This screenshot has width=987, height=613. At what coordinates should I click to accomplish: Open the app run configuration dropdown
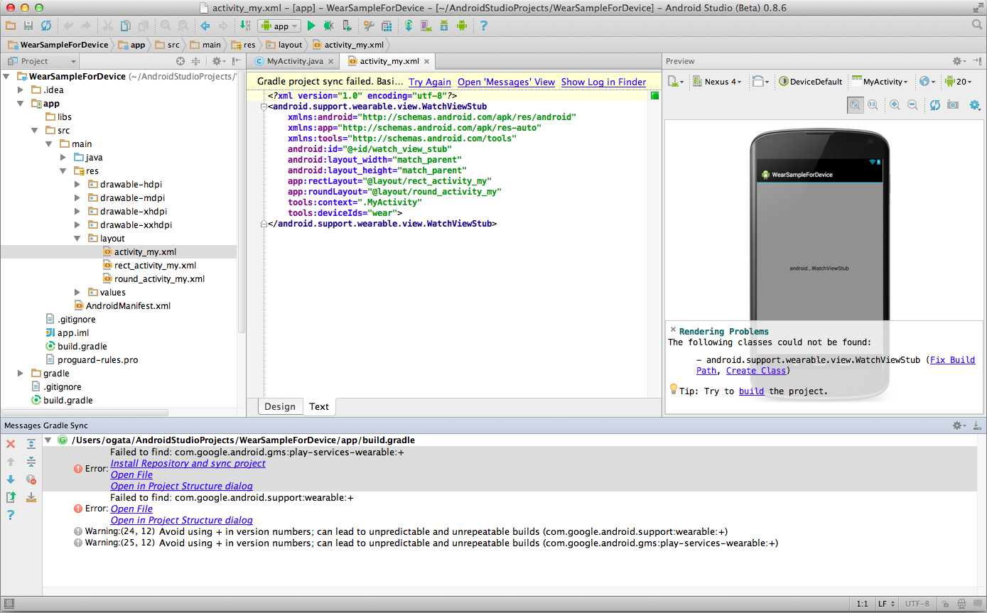(x=280, y=26)
